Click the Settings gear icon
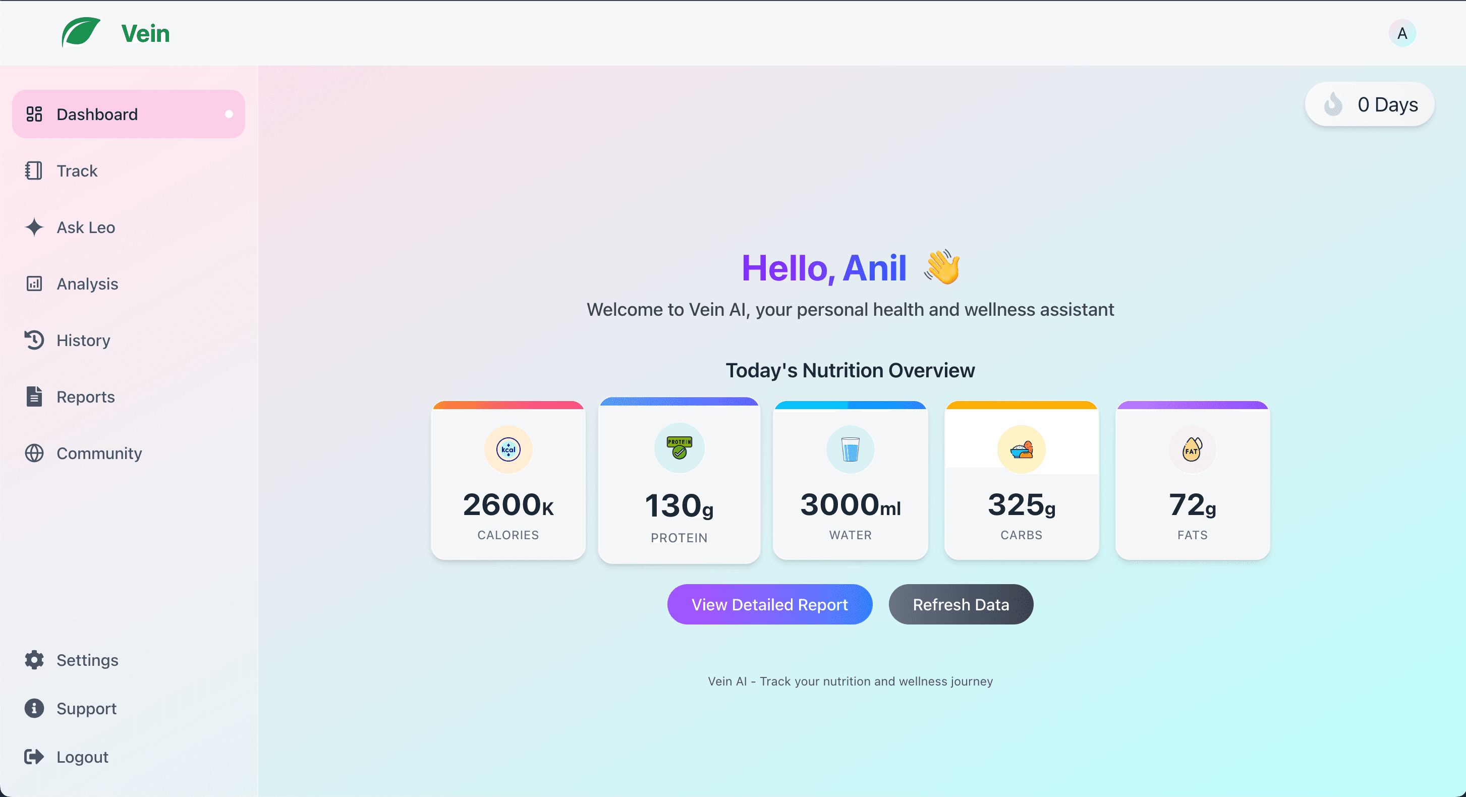 pyautogui.click(x=34, y=660)
